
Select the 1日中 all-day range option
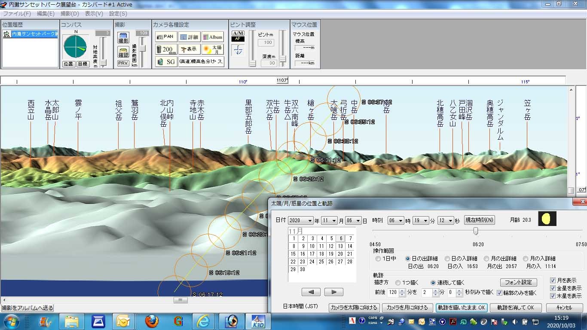point(386,259)
